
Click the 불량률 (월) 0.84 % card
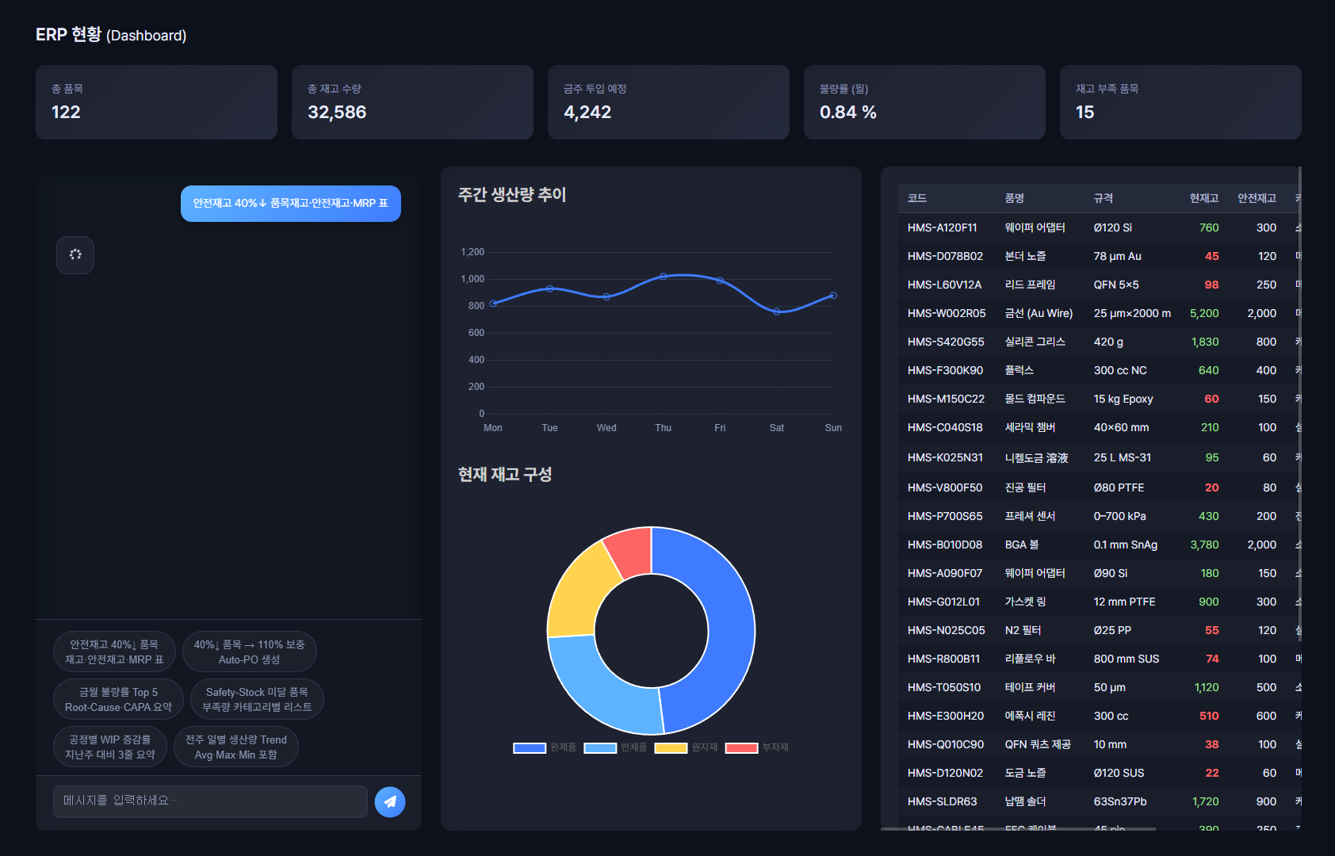tap(924, 102)
